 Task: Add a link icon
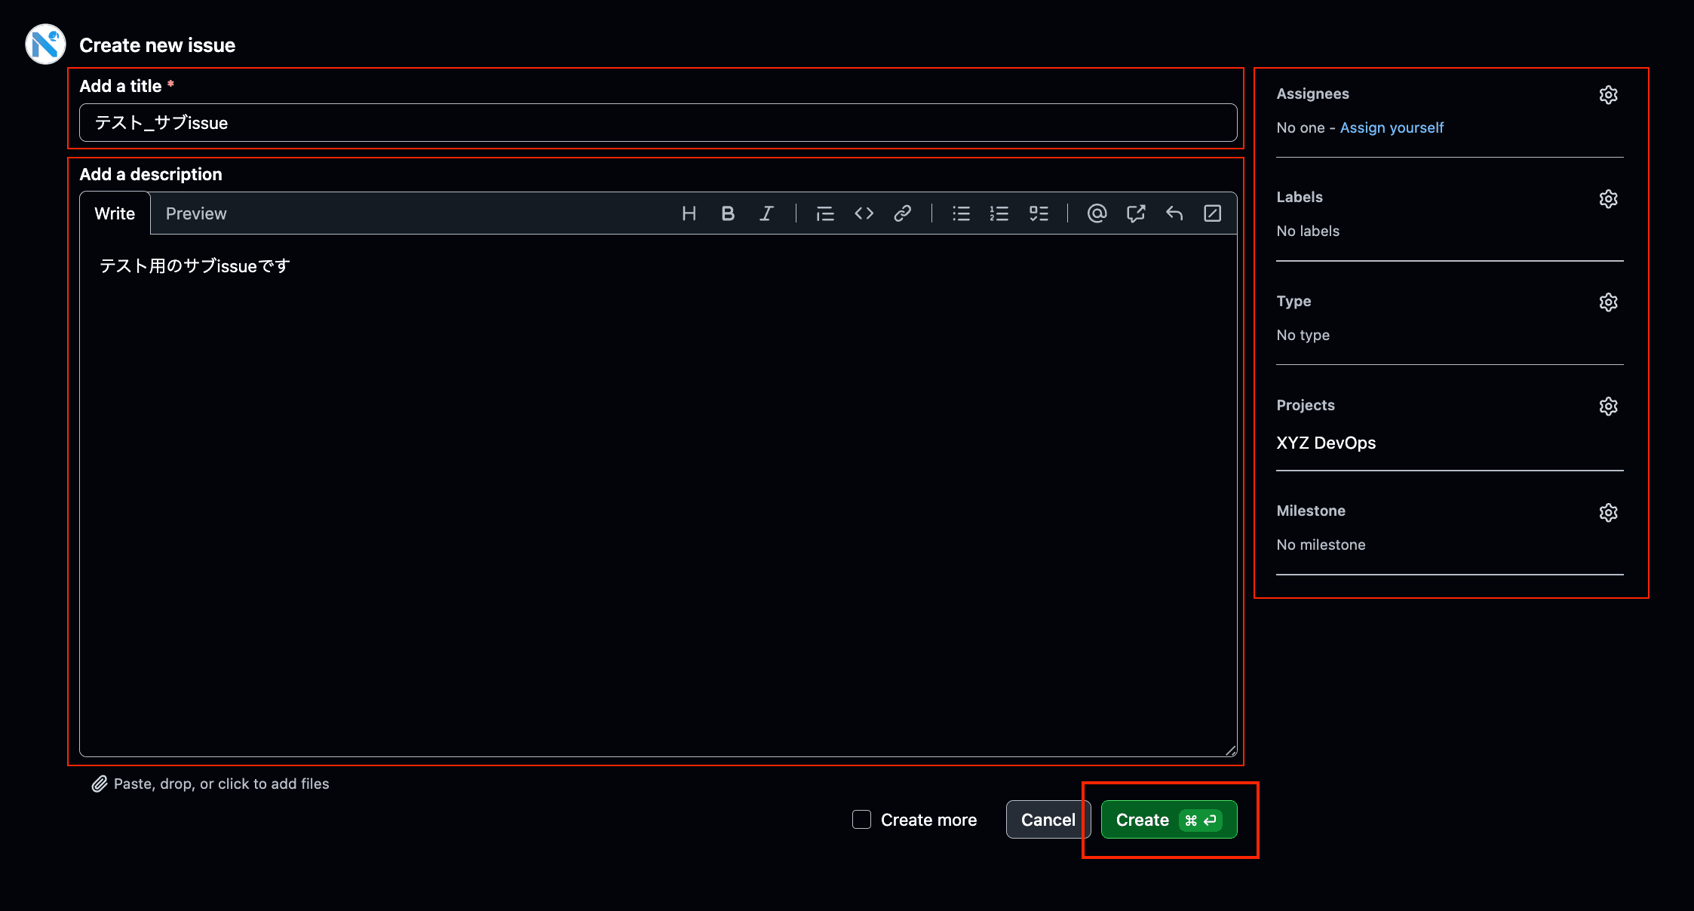click(902, 213)
